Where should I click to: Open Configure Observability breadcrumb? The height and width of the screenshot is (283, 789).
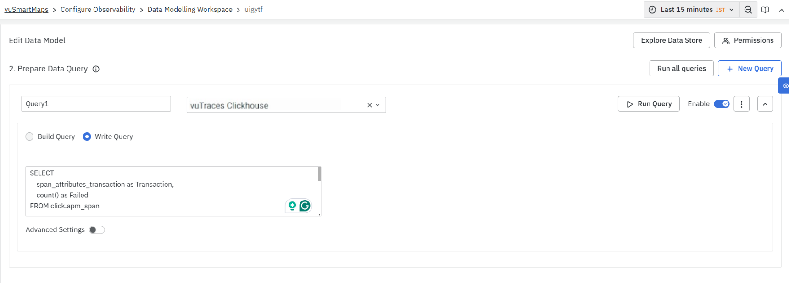tap(98, 10)
